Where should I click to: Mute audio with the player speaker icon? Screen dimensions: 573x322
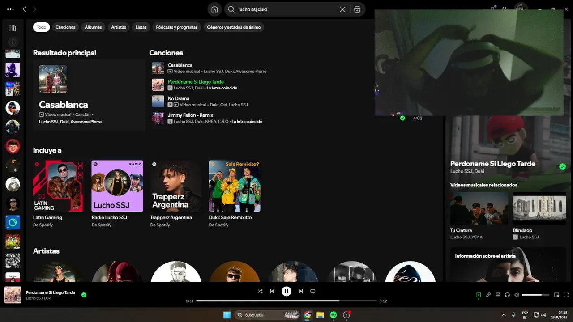[x=517, y=295]
